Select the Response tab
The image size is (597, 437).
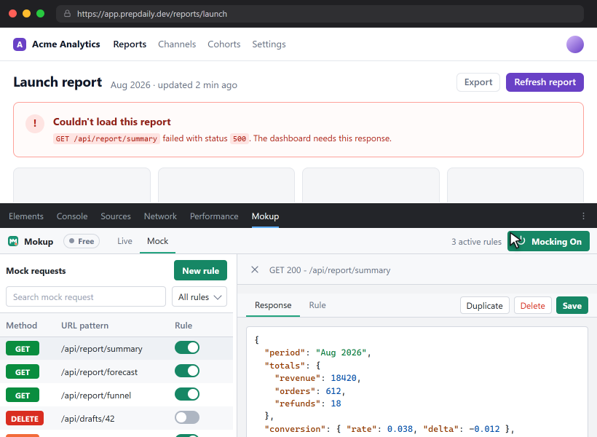(273, 305)
